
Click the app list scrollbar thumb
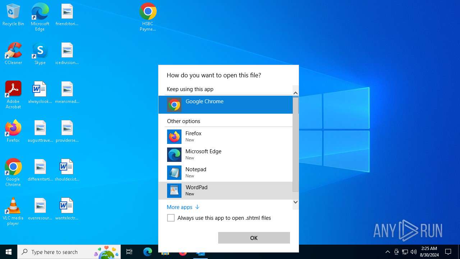[x=296, y=144]
